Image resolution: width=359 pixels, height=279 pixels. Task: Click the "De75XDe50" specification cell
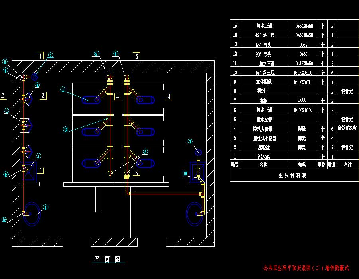click(x=304, y=63)
